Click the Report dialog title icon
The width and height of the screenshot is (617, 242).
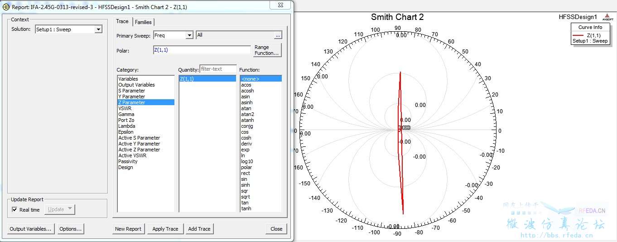tap(6, 7)
